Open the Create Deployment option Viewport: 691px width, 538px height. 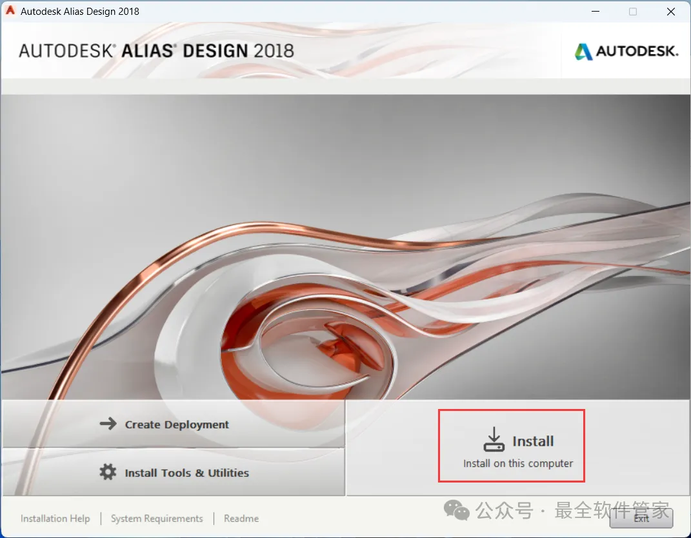click(174, 424)
